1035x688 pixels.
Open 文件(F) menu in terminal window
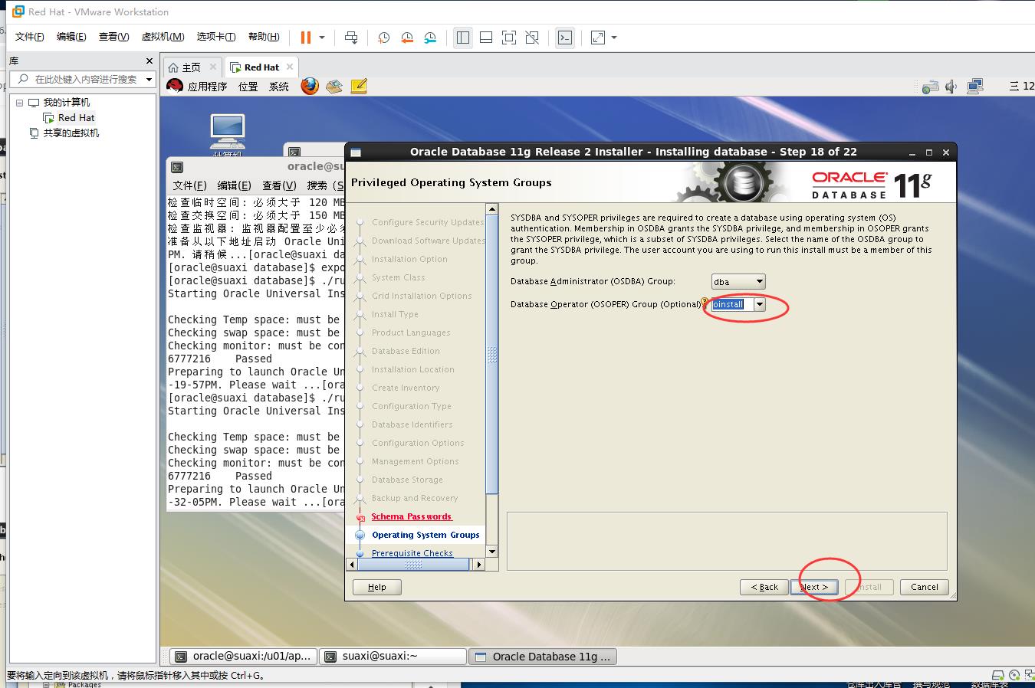coord(189,185)
